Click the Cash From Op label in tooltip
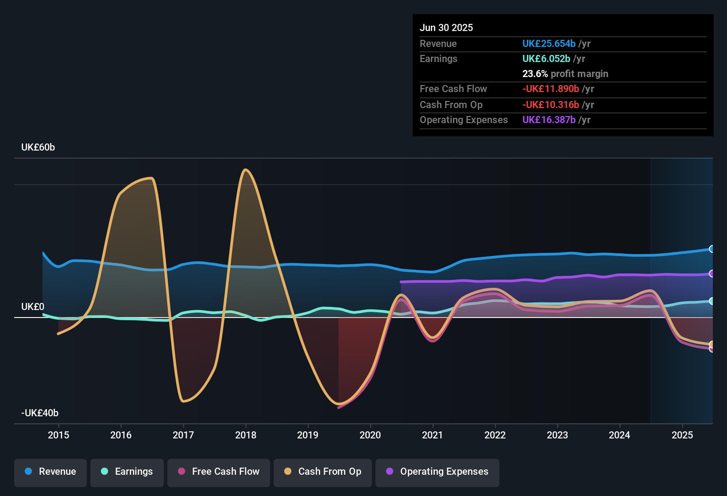Viewport: 727px width, 496px height. (x=451, y=105)
